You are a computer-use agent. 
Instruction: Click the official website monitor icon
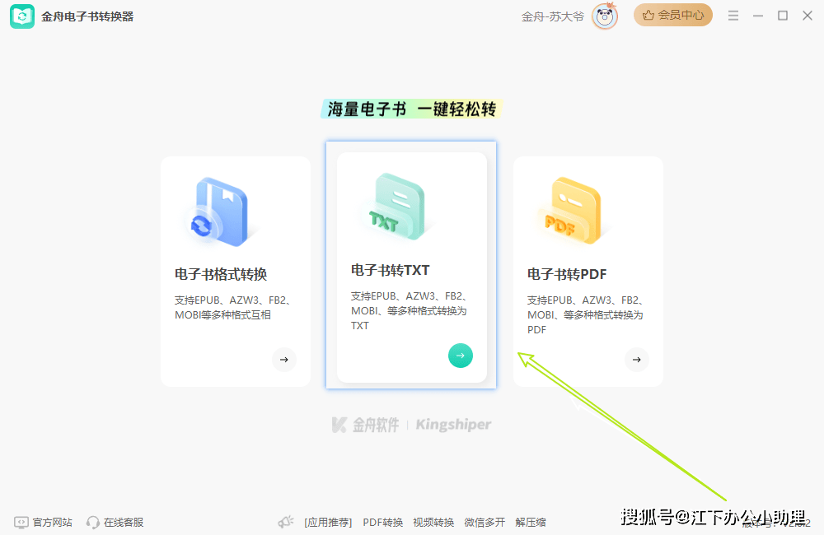tap(21, 523)
